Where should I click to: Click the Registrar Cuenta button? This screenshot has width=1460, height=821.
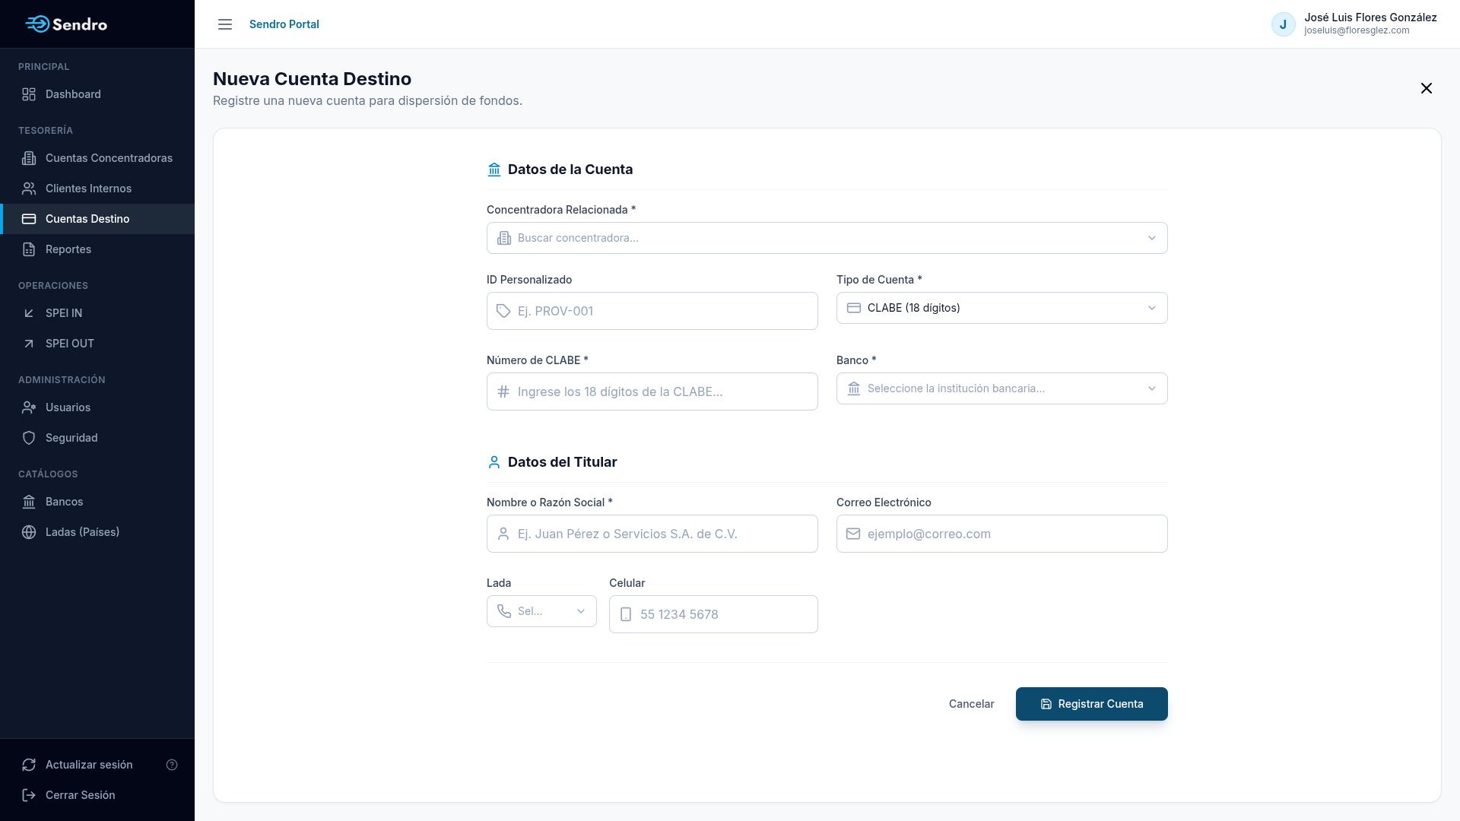(1092, 704)
